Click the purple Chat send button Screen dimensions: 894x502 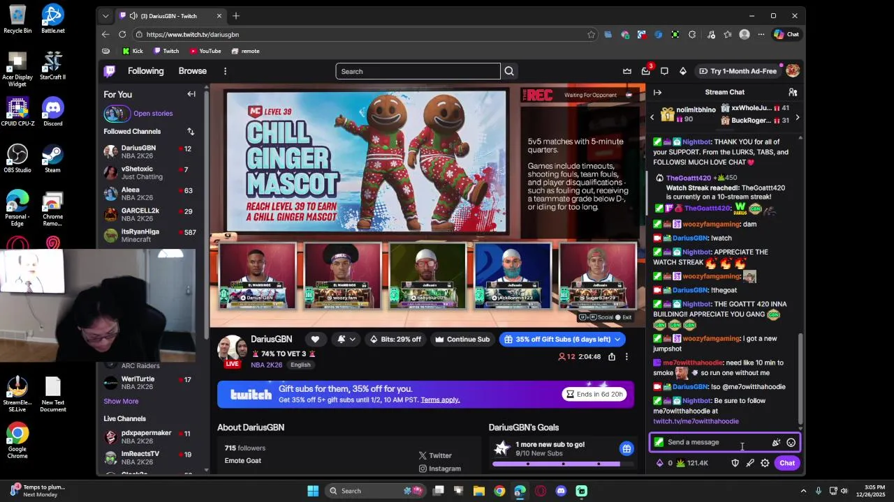pyautogui.click(x=787, y=463)
